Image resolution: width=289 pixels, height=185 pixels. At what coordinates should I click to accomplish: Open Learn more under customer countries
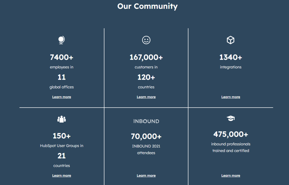(x=146, y=97)
